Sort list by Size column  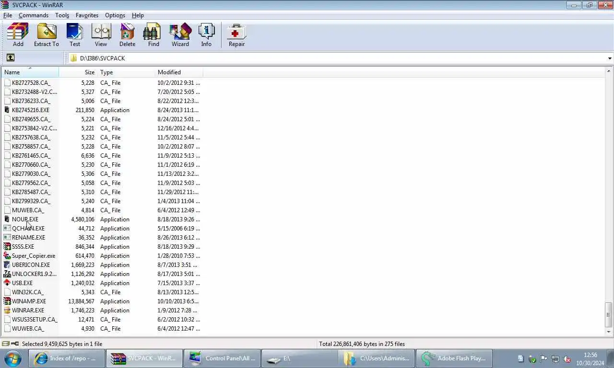[78, 72]
